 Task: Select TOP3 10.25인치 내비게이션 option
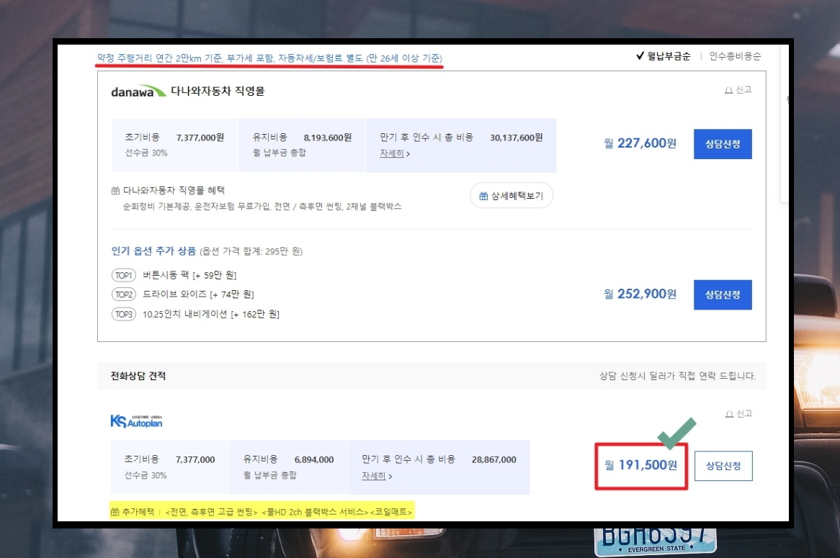(x=195, y=315)
